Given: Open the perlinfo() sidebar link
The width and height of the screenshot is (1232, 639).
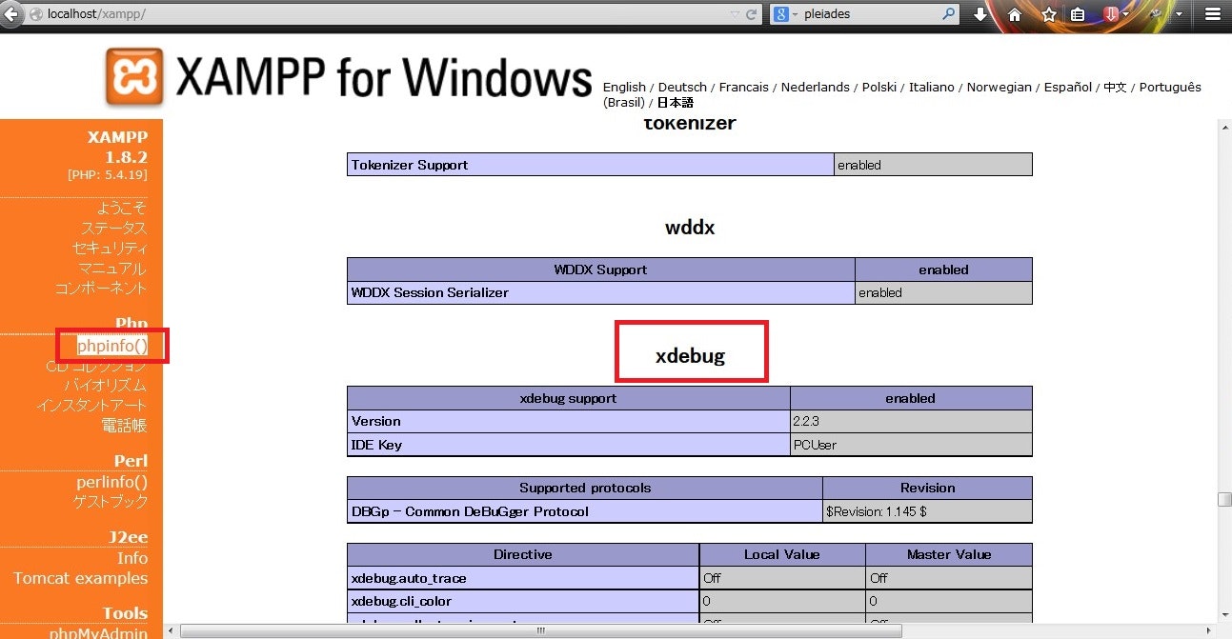Looking at the screenshot, I should click(x=112, y=482).
